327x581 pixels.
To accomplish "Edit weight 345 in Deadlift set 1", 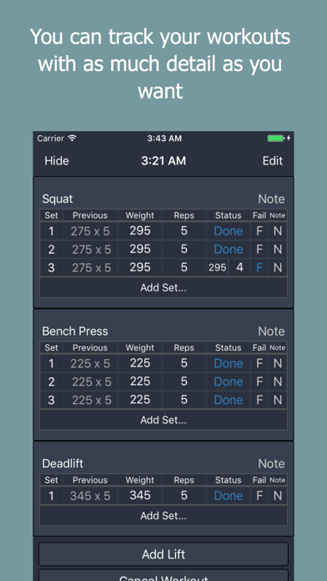I will tap(140, 496).
